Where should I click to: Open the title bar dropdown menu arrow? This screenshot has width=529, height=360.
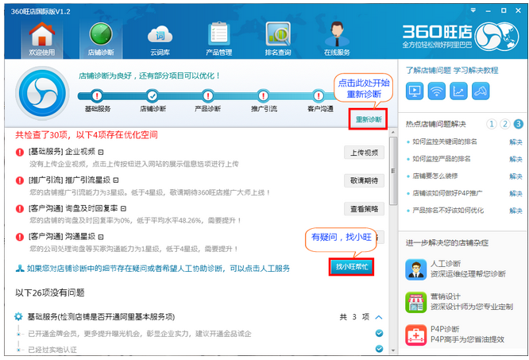coord(473,10)
